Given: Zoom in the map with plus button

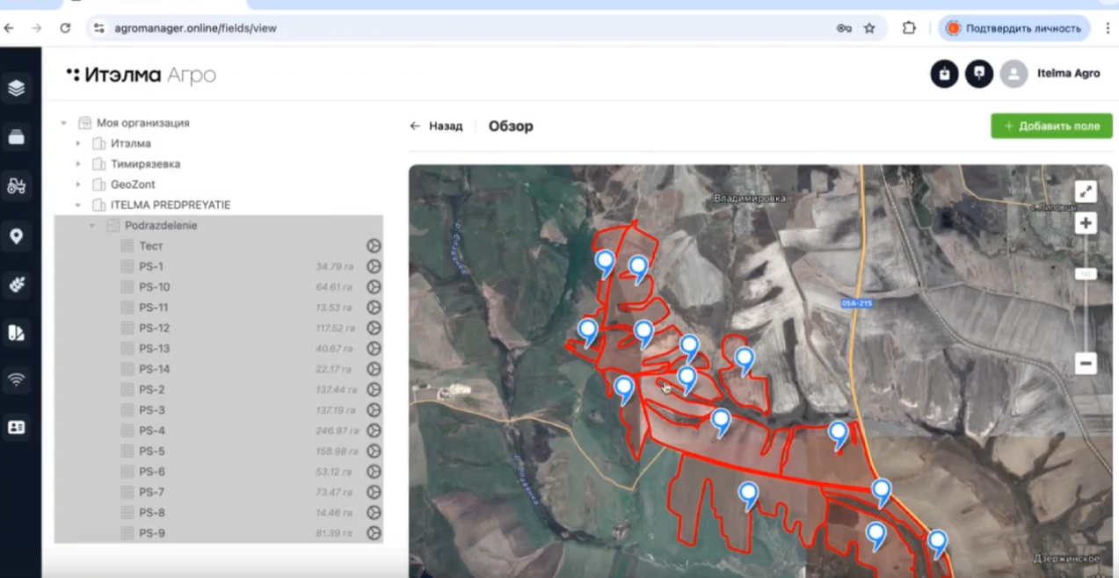Looking at the screenshot, I should coord(1086,223).
